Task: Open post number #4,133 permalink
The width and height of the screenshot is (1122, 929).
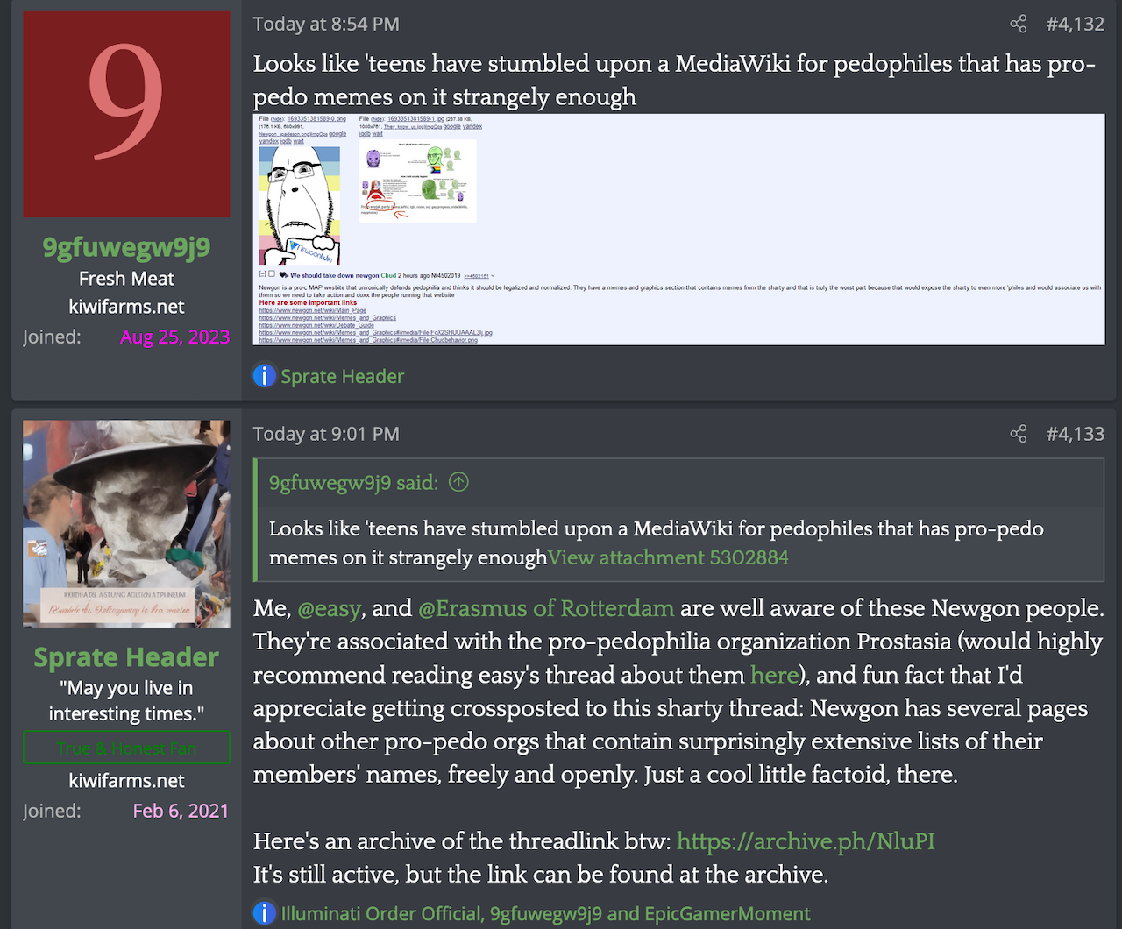Action: coord(1075,434)
